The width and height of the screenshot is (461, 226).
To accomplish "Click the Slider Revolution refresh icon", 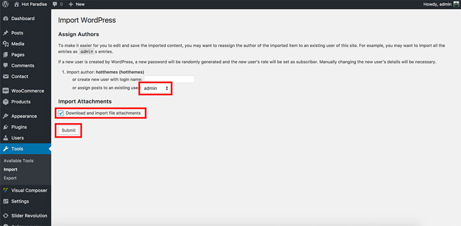I will point(6,216).
